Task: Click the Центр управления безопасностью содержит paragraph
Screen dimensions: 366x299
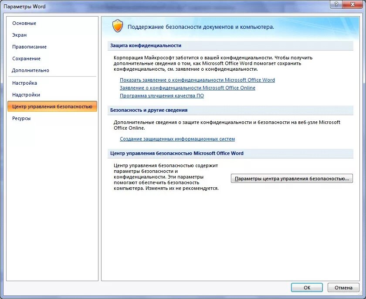Action: pos(166,177)
